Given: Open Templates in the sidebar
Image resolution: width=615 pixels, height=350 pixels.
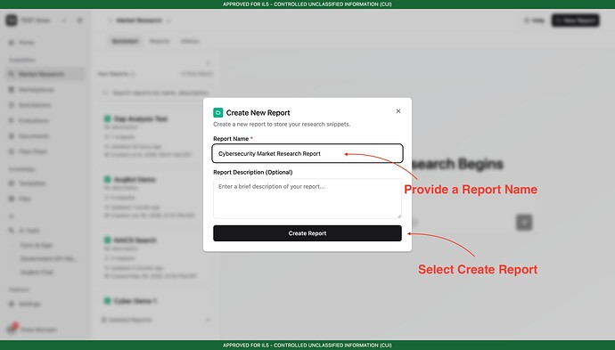Looking at the screenshot, I should [28, 183].
